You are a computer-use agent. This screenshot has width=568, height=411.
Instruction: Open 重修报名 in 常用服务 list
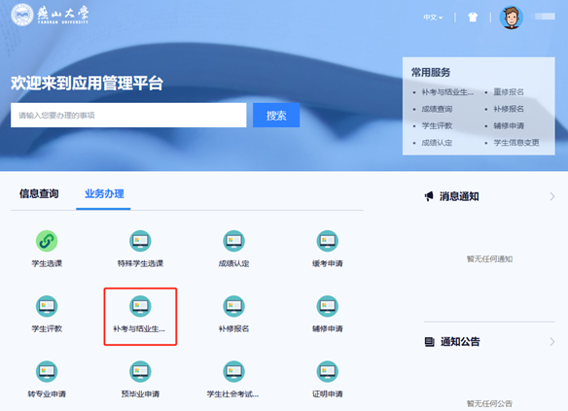tap(509, 92)
